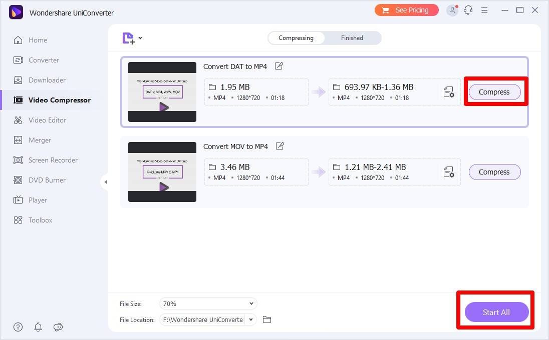
Task: Open the Downloader section
Action: coord(47,80)
